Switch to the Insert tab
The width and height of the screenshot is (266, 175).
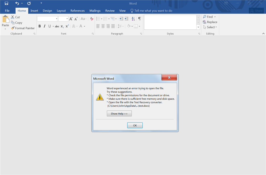tap(34, 11)
